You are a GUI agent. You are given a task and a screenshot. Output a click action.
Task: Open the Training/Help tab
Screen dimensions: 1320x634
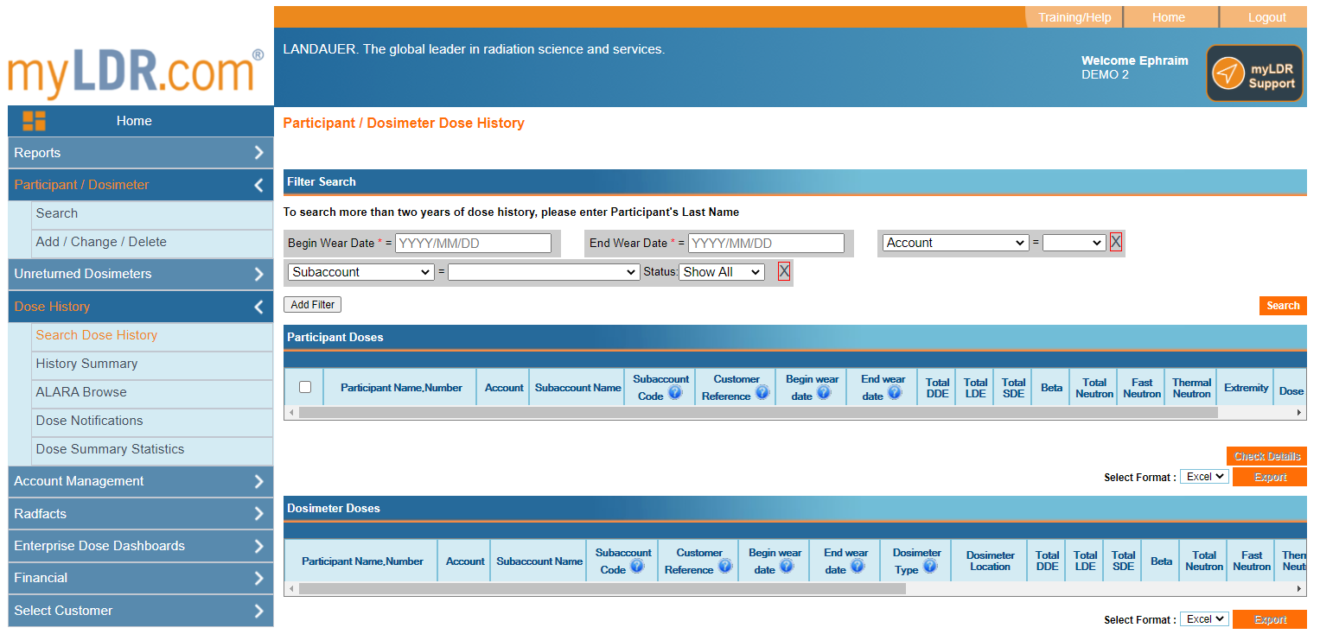(x=1074, y=17)
